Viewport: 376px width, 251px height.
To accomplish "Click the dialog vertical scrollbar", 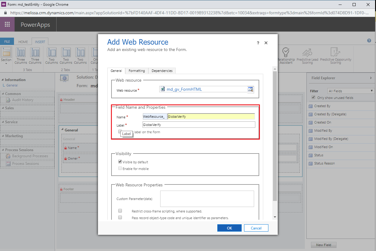I will coord(275,136).
